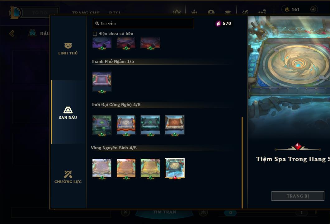Toggle the Hiện chưa sở hữu checkbox
330x224 pixels.
tap(95, 34)
